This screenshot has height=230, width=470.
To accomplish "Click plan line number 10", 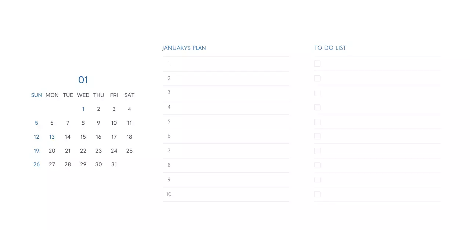I will (x=226, y=194).
